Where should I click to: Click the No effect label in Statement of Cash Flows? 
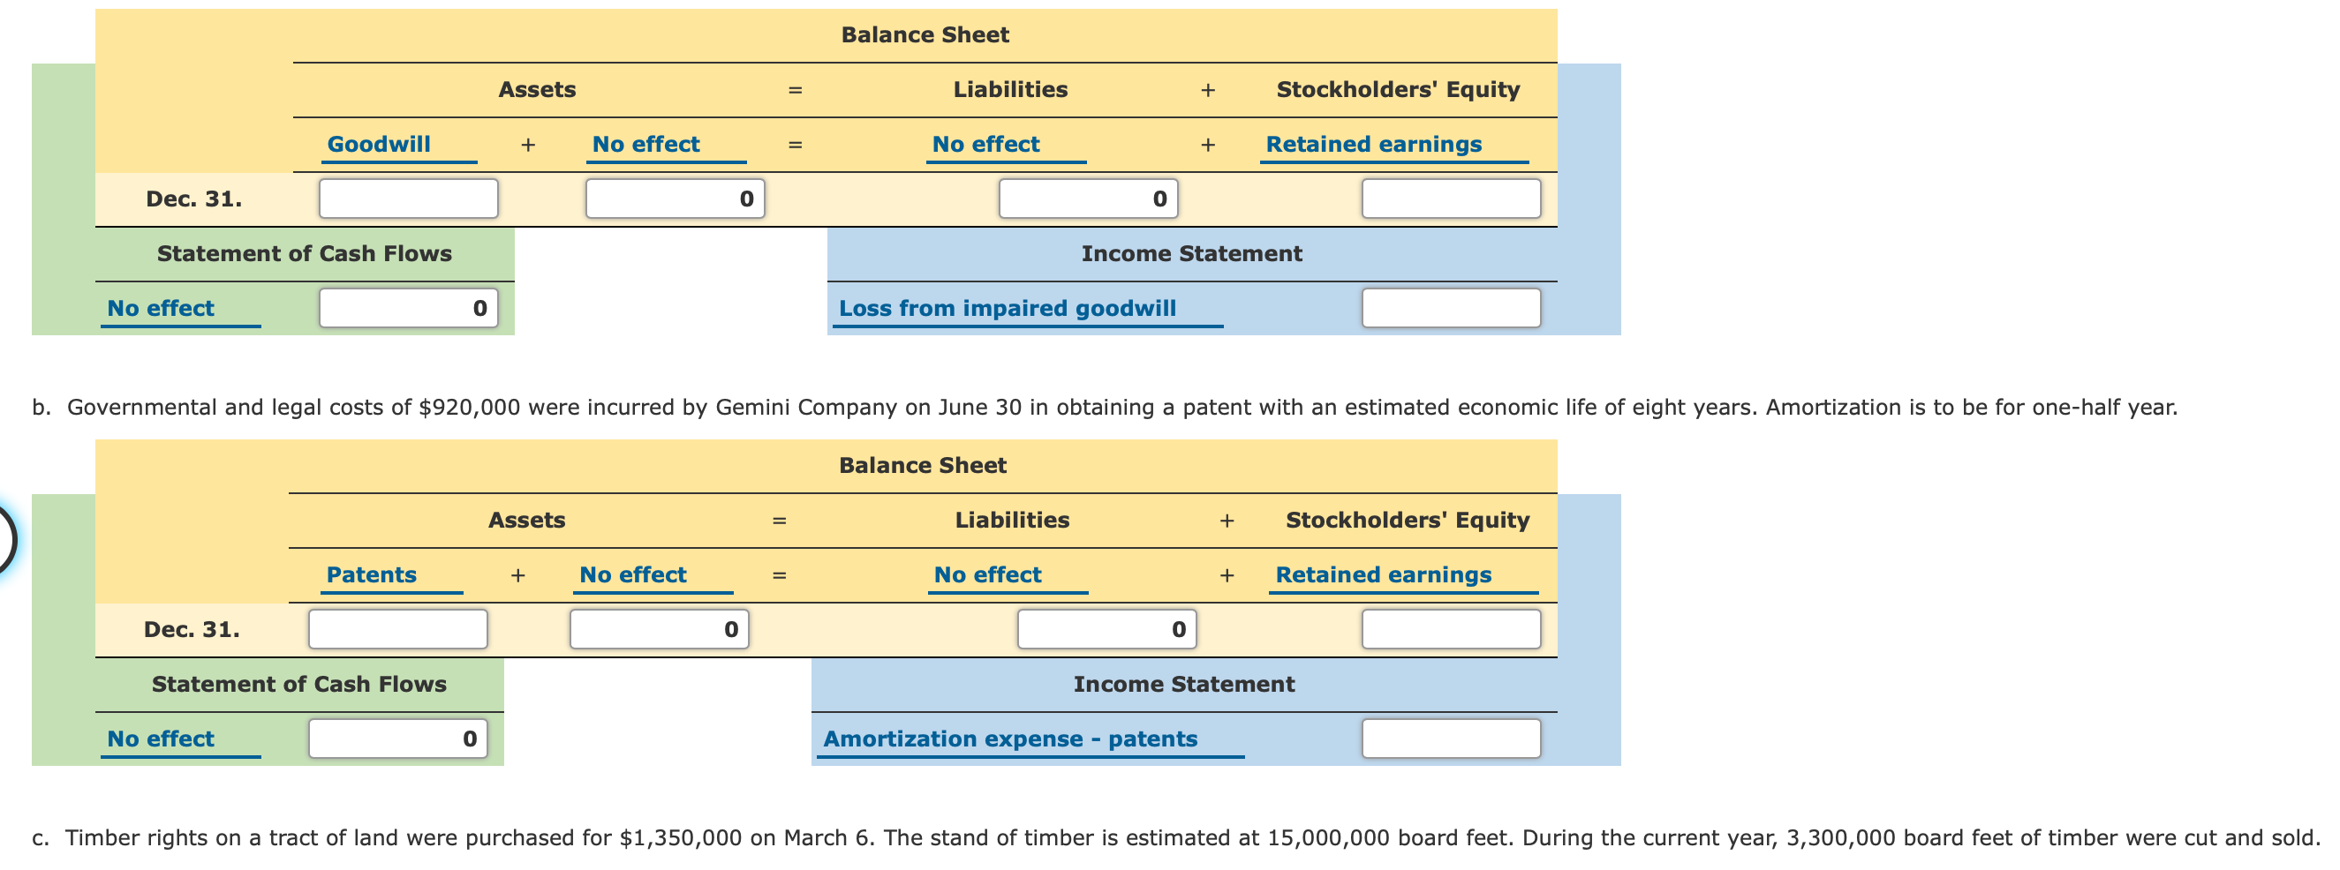(161, 307)
